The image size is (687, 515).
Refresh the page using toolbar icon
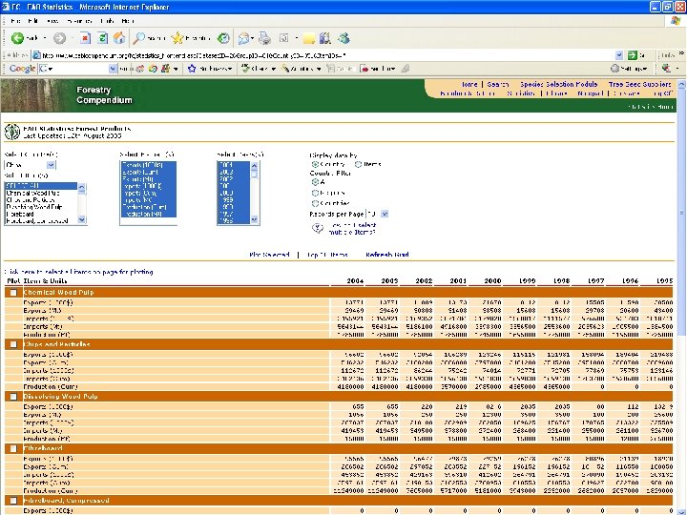point(102,38)
